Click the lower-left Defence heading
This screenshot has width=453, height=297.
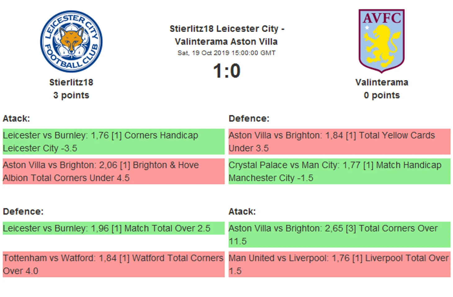(x=23, y=212)
